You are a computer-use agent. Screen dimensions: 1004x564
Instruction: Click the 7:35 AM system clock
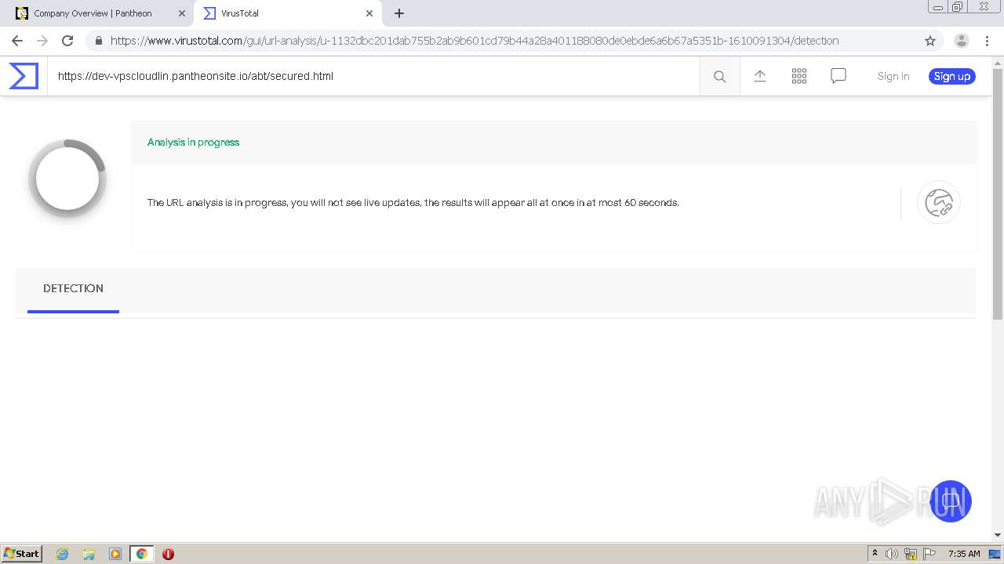pos(964,554)
